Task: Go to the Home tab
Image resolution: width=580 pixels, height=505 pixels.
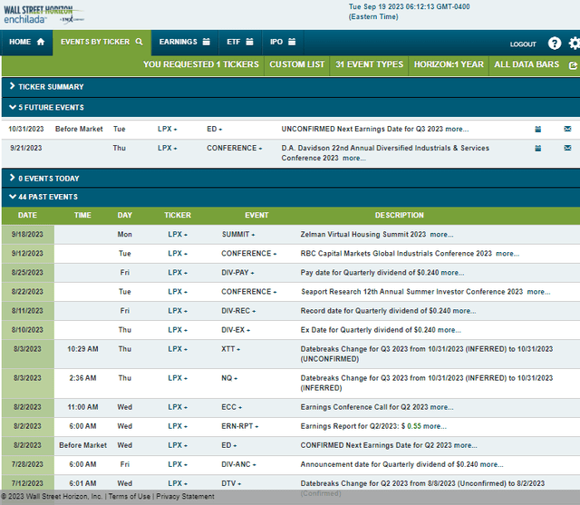Action: pos(26,42)
